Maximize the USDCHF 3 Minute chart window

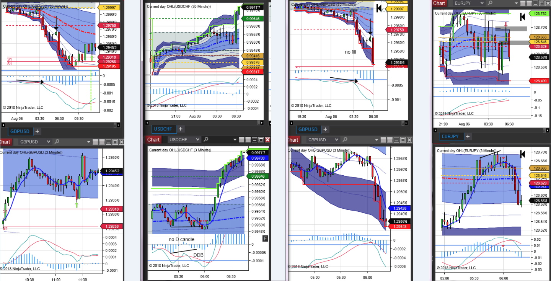coord(261,140)
